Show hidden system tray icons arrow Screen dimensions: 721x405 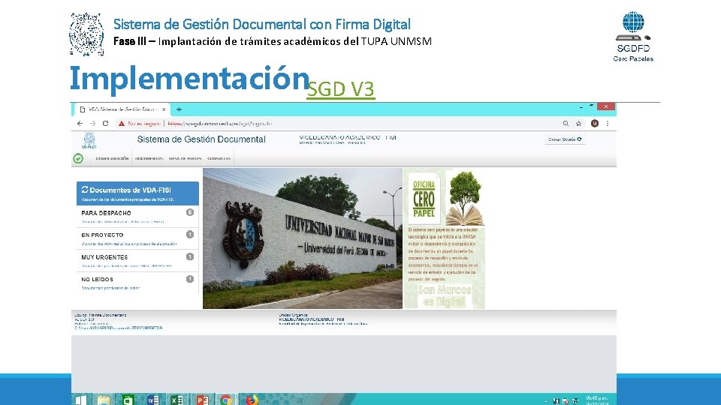546,400
